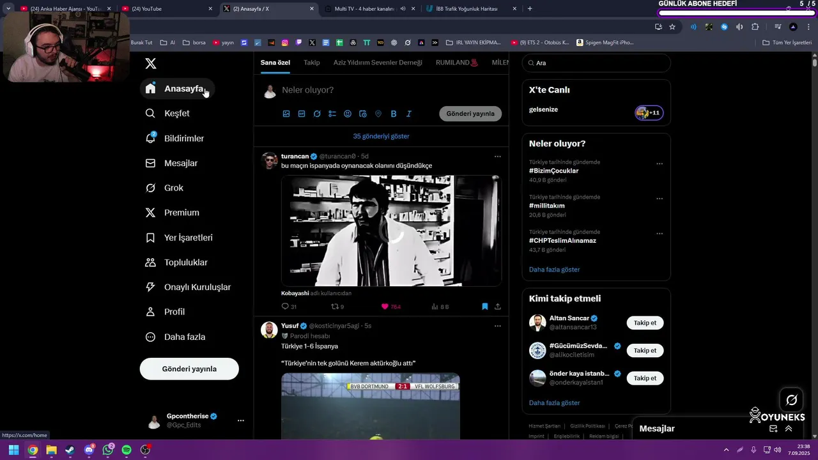The width and height of the screenshot is (818, 460).
Task: Add GIF icon in composer
Action: pyautogui.click(x=302, y=114)
